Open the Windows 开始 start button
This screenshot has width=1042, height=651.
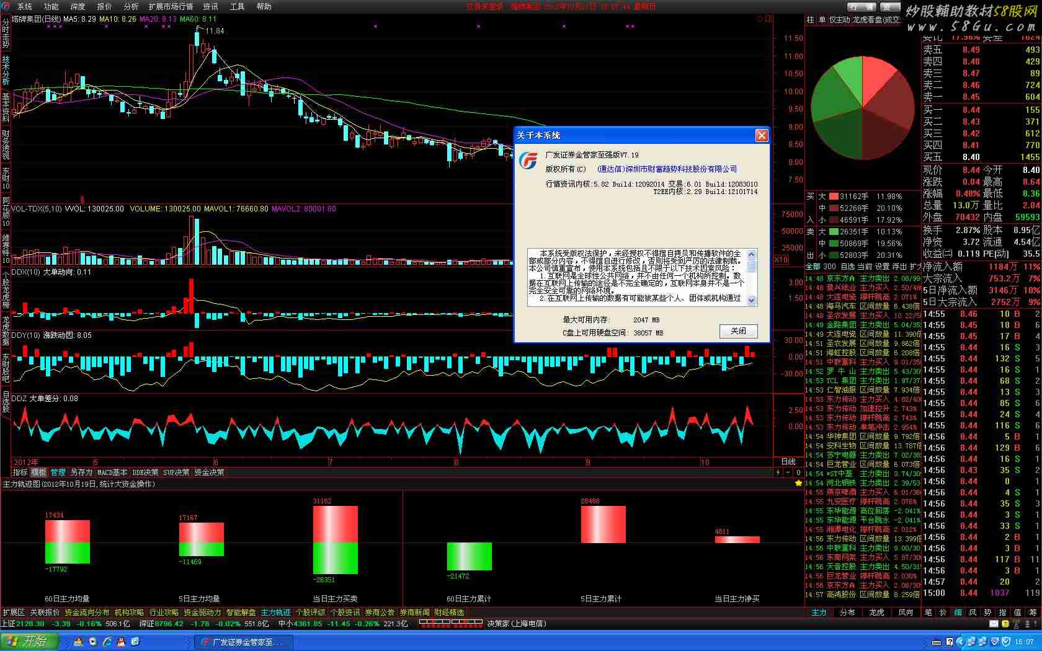point(30,641)
